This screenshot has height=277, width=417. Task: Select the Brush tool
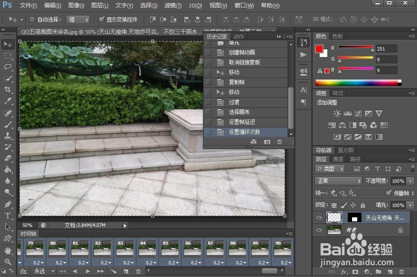(8, 124)
